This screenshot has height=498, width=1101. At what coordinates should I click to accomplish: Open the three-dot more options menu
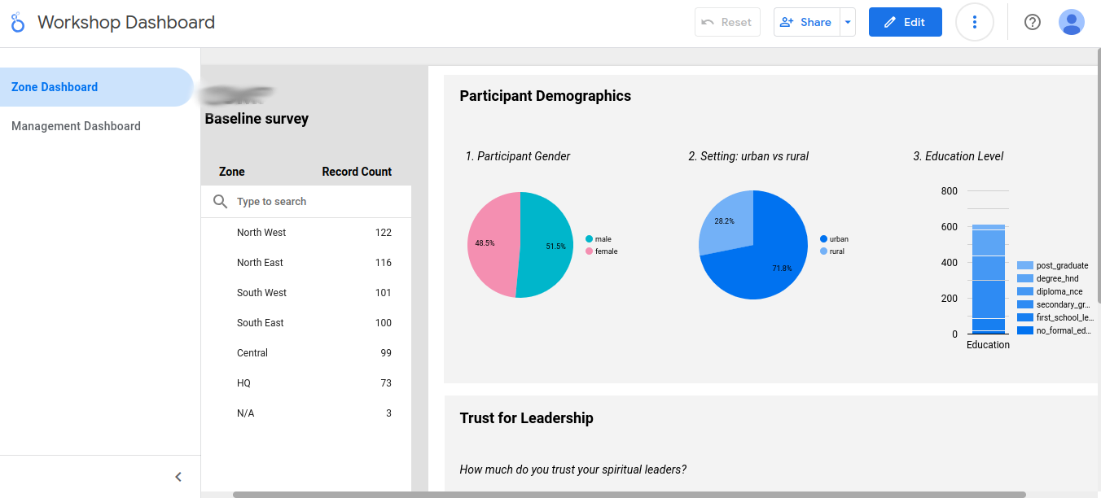pos(974,23)
